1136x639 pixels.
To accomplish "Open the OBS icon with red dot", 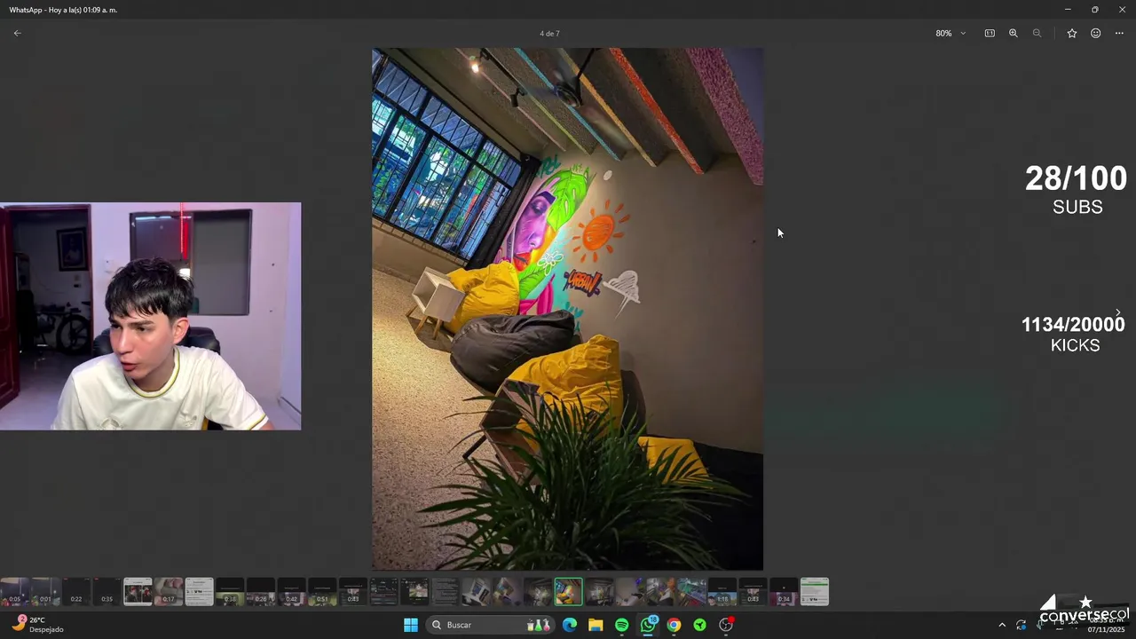I will 727,625.
